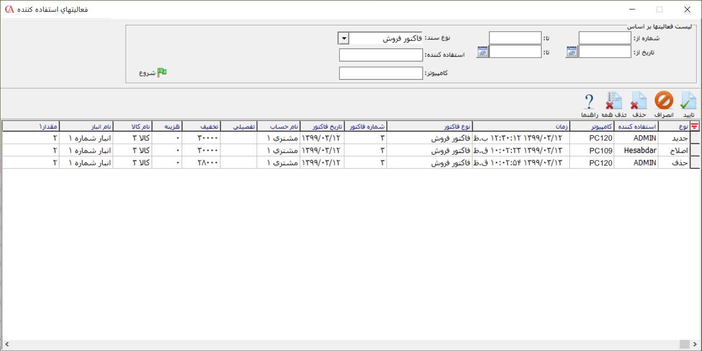Expand the فاکتور فروش combo box arrow
Image resolution: width=702 pixels, height=351 pixels.
click(x=343, y=38)
